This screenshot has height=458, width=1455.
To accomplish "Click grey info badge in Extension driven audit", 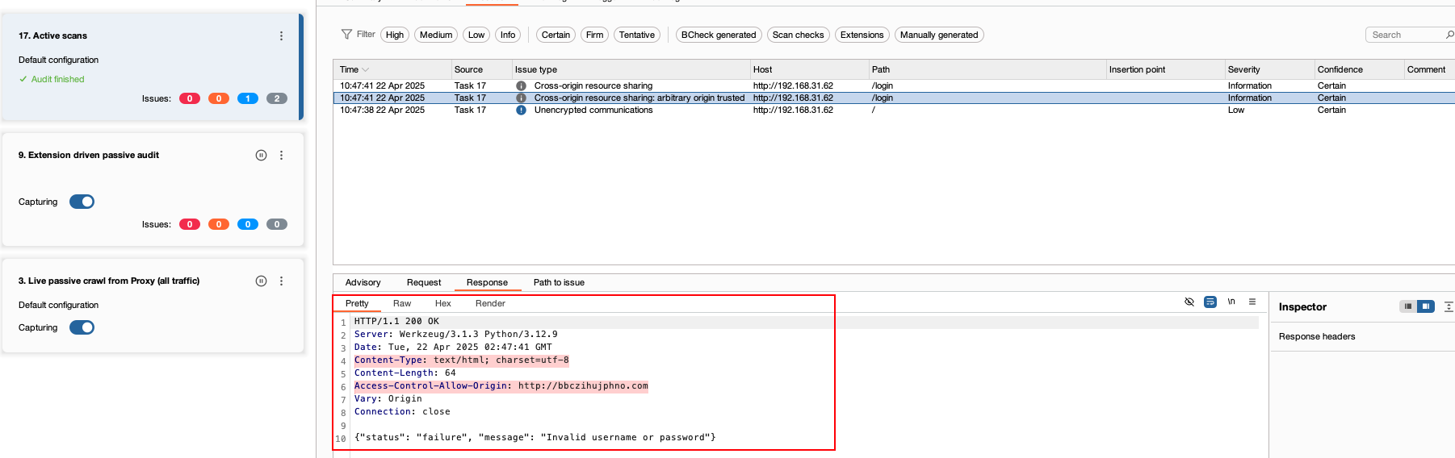I will [277, 224].
